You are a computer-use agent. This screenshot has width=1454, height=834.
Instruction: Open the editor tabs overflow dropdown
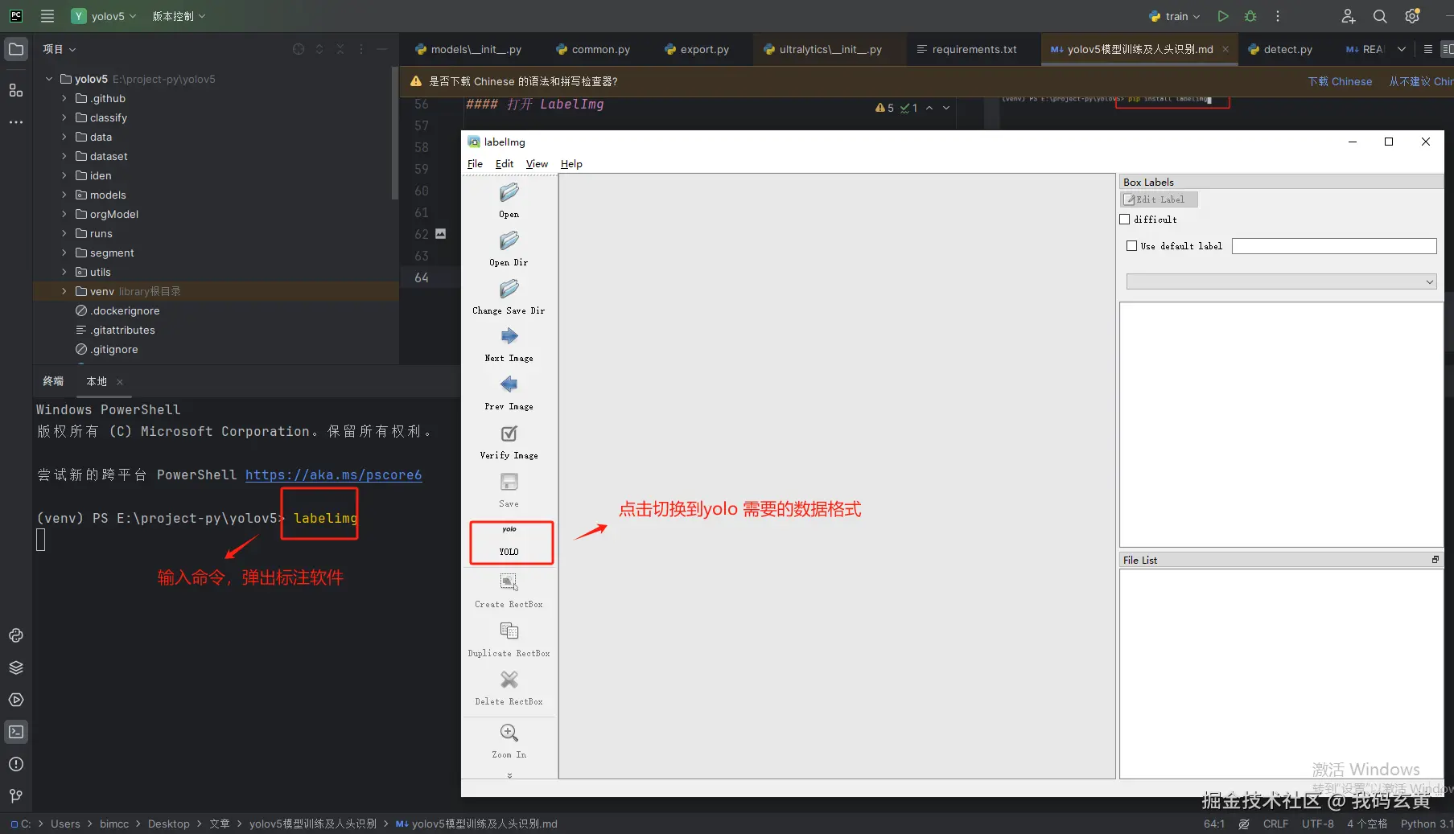click(x=1402, y=49)
